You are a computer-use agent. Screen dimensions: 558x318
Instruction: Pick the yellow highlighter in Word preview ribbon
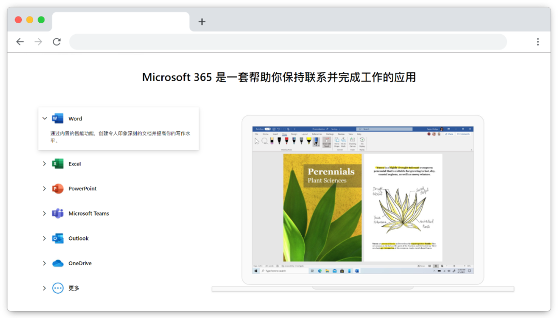(308, 141)
